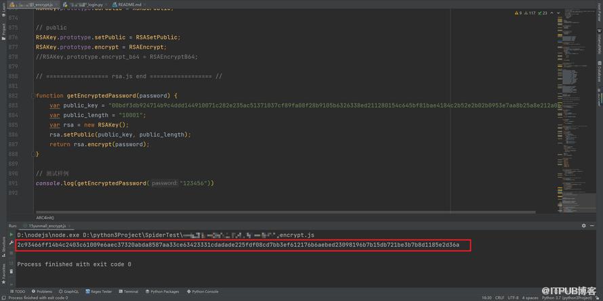The image size is (603, 301).
Task: Open the Python Console tool window
Action: pos(203,292)
